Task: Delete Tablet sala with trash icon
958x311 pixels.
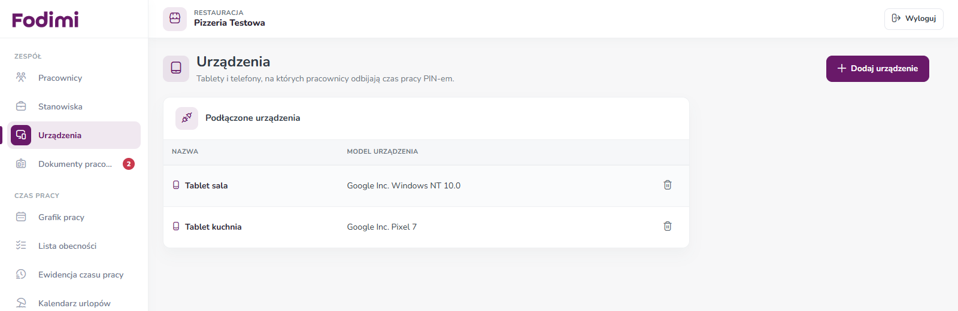Action: pos(668,185)
